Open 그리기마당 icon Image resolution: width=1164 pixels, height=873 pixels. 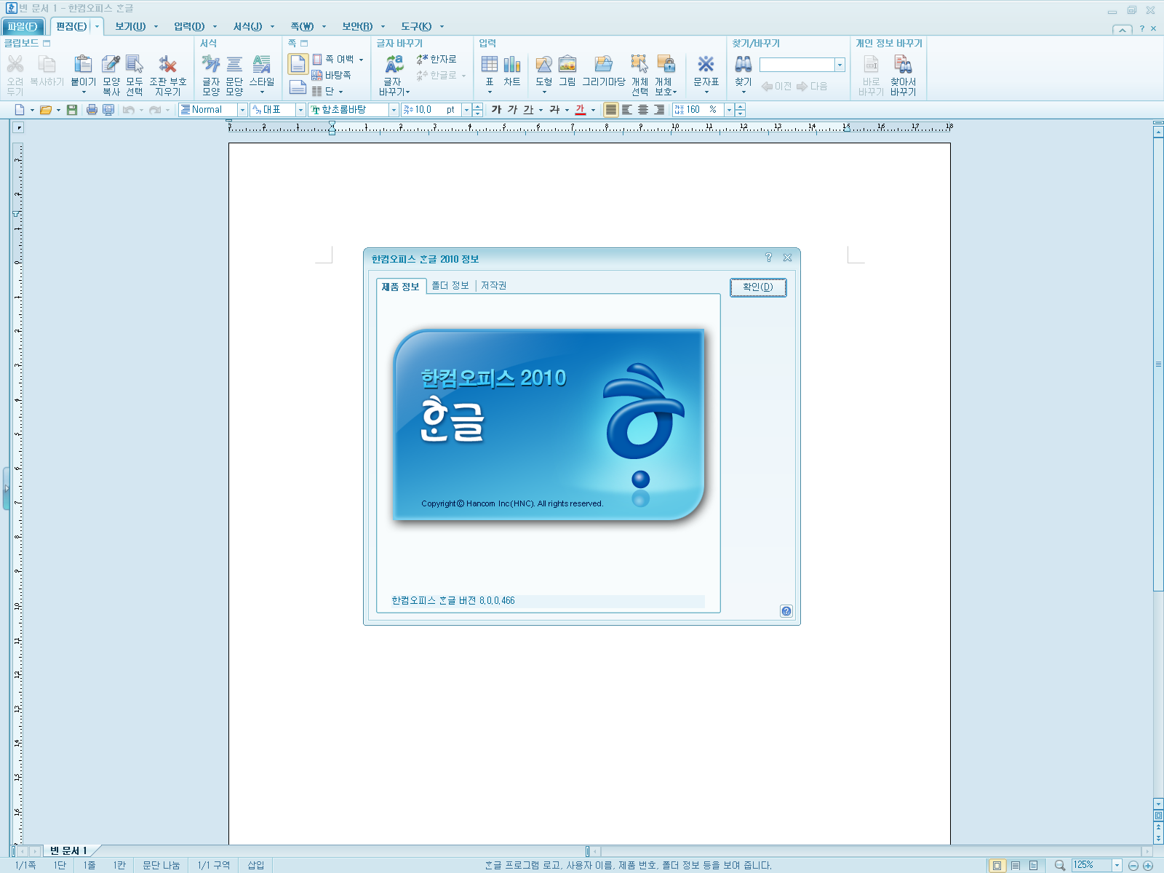(x=604, y=65)
